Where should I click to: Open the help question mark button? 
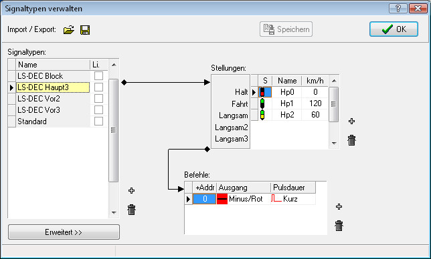[x=398, y=8]
